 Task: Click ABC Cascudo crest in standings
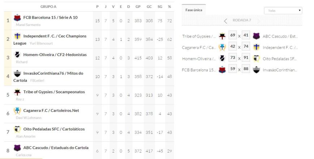click(17, 147)
